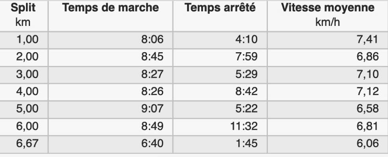
Task: Select the 6,00 km split row
Action: 194,126
